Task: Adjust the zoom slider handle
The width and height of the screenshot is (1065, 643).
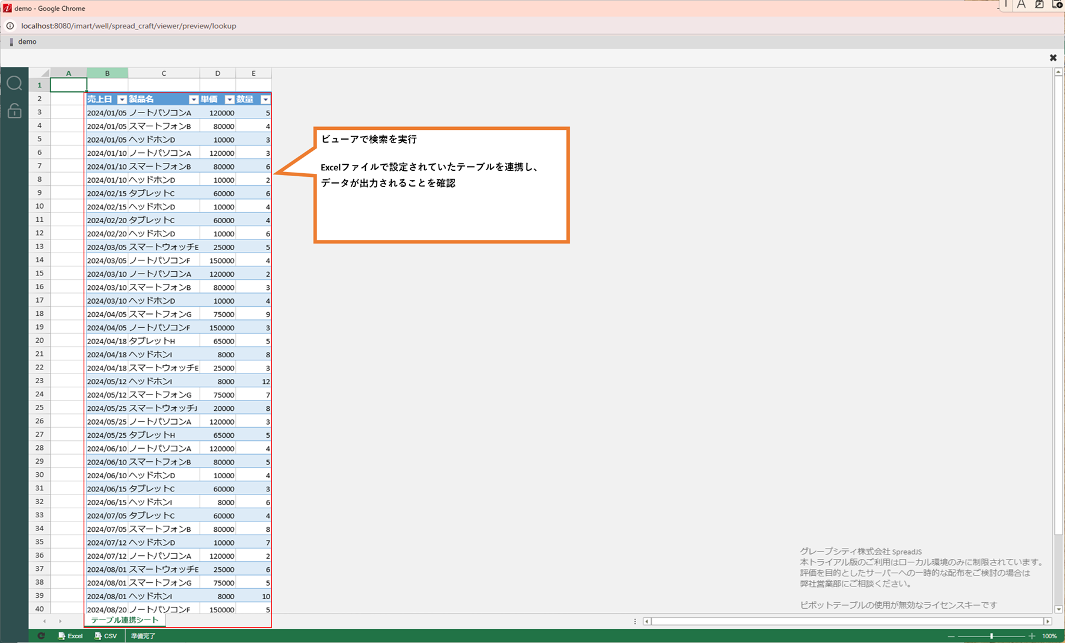Action: tap(991, 636)
